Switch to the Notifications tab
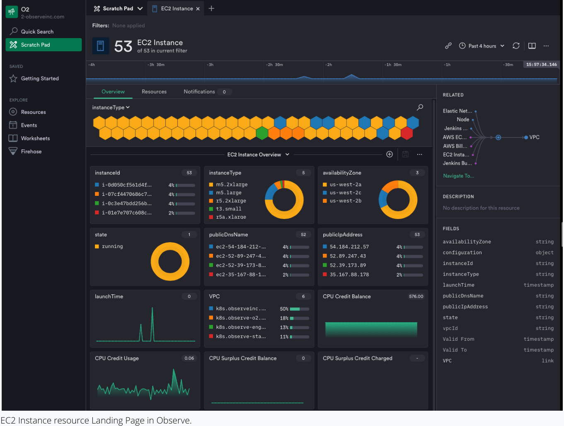The height and width of the screenshot is (426, 564). (x=199, y=92)
